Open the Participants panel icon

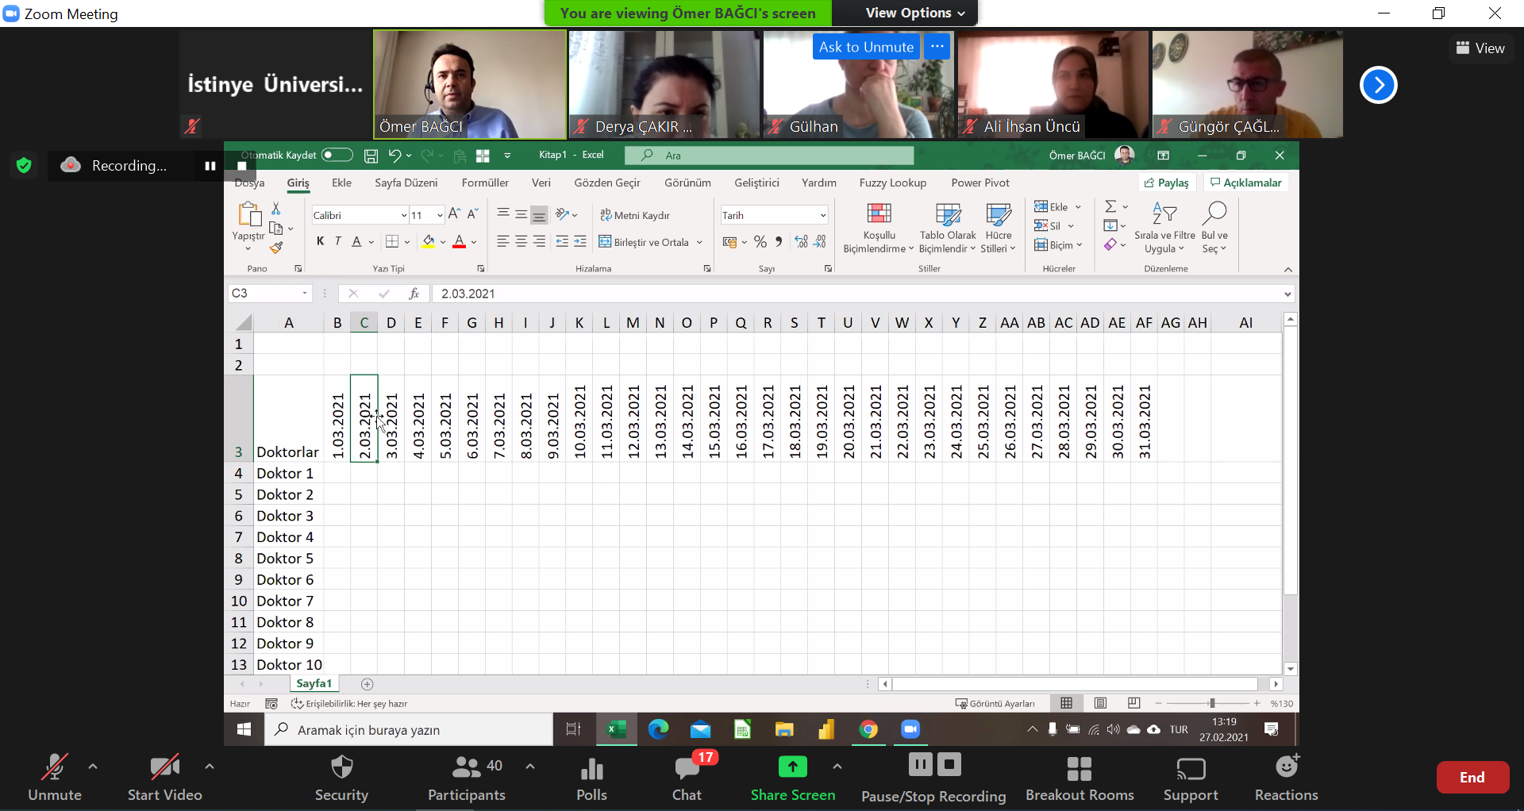click(x=466, y=767)
